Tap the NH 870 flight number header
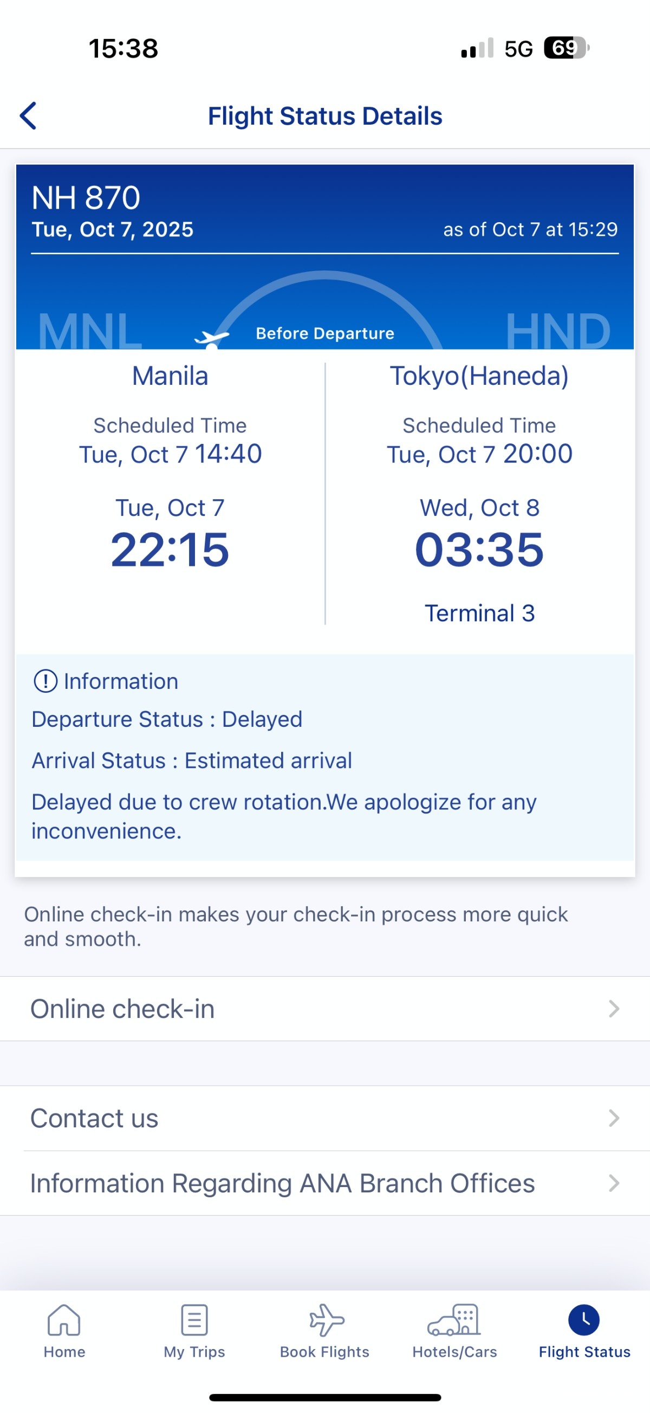 coord(86,197)
